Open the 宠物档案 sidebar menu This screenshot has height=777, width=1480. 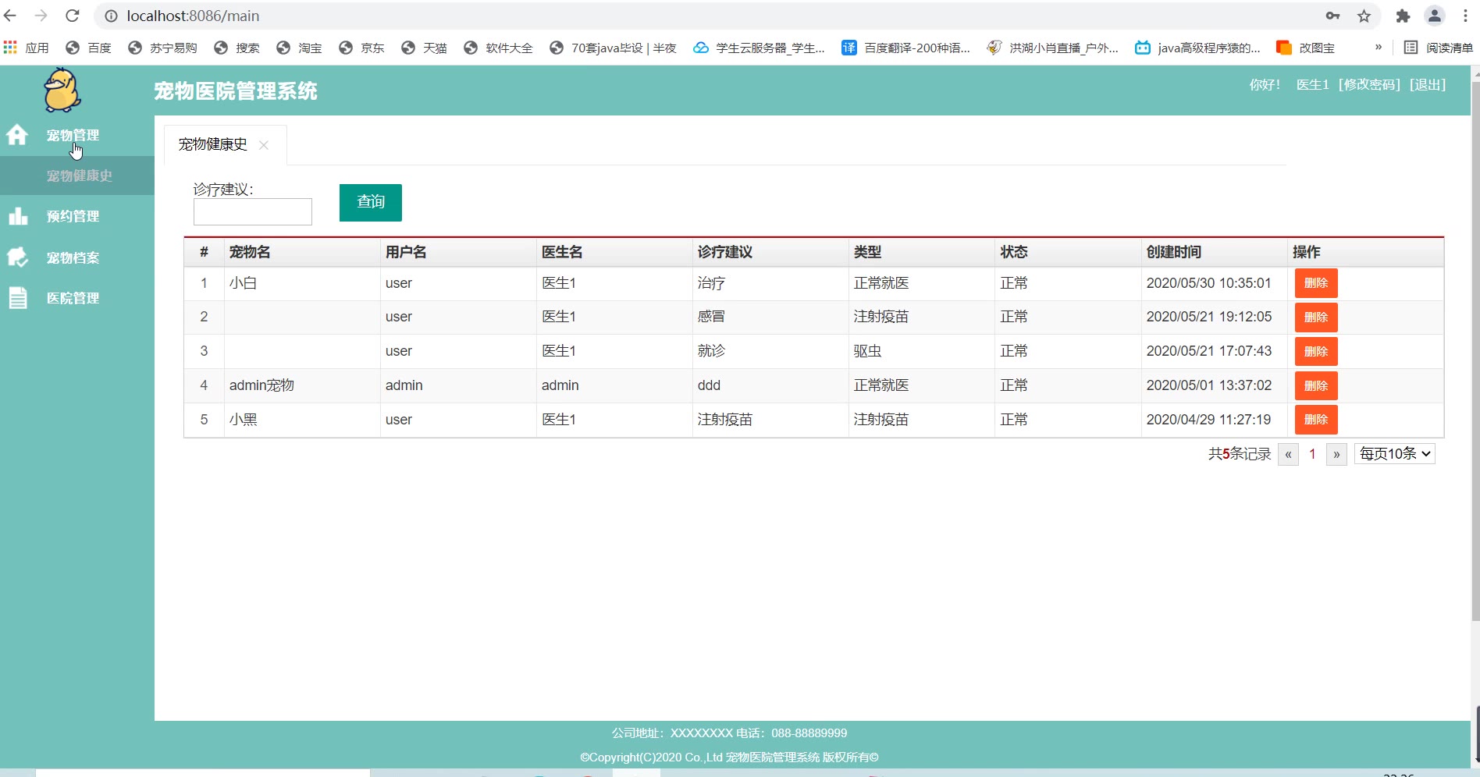click(x=73, y=257)
